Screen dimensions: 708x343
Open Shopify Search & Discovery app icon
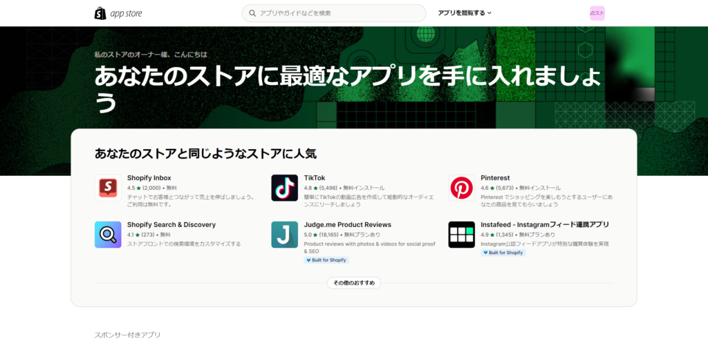click(x=108, y=235)
